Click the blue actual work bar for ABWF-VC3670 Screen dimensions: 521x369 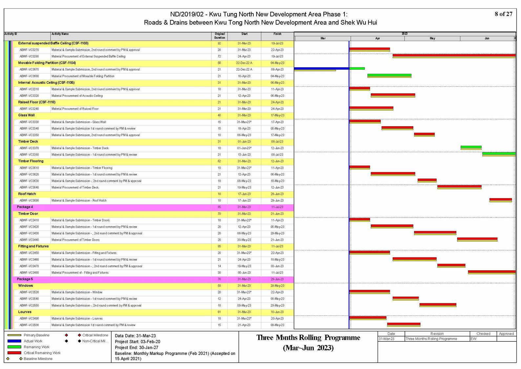(321, 68)
